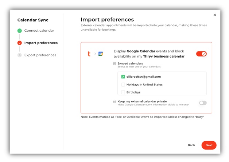Click the Google Calendar icon
This screenshot has height=162, width=229.
pyautogui.click(x=101, y=54)
